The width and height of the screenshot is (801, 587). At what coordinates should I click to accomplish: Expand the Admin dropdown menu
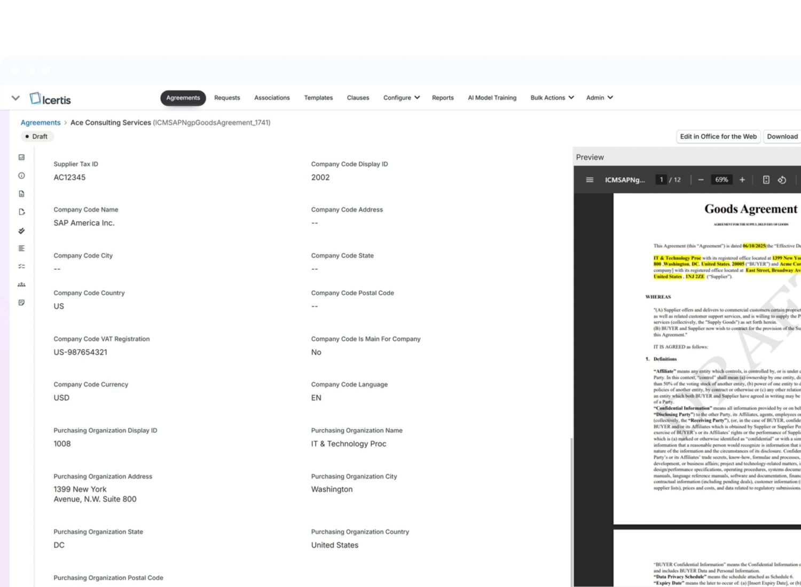coord(599,98)
